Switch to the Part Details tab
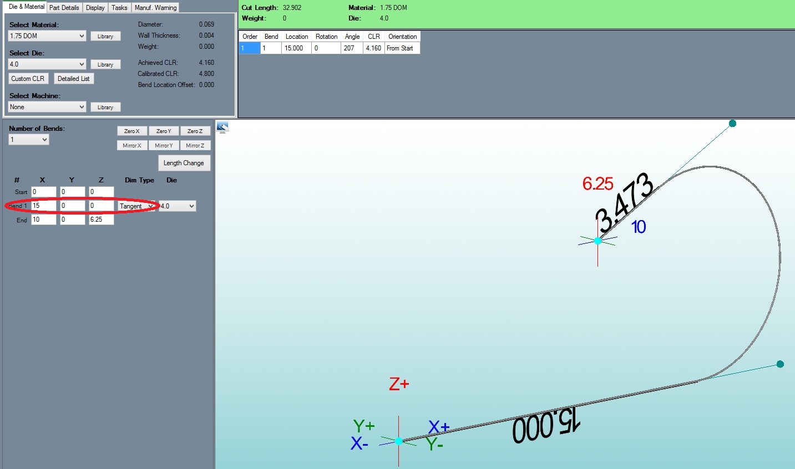This screenshot has width=795, height=469. (x=64, y=8)
